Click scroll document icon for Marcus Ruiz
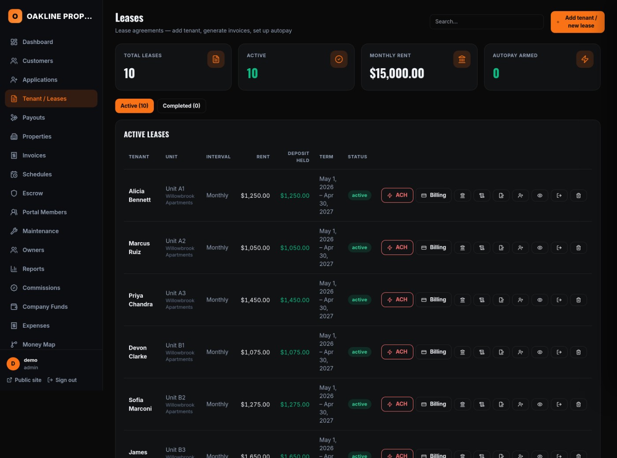Screen dimensions: 617x458 [x=482, y=248]
